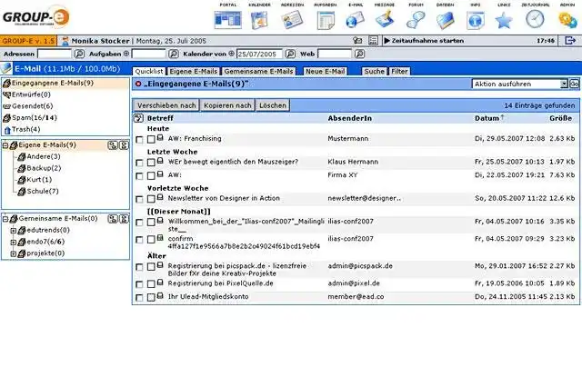Collapse the Gemeinsame E-Mails(0) tree node
Image resolution: width=582 pixels, height=387 pixels.
tap(5, 219)
